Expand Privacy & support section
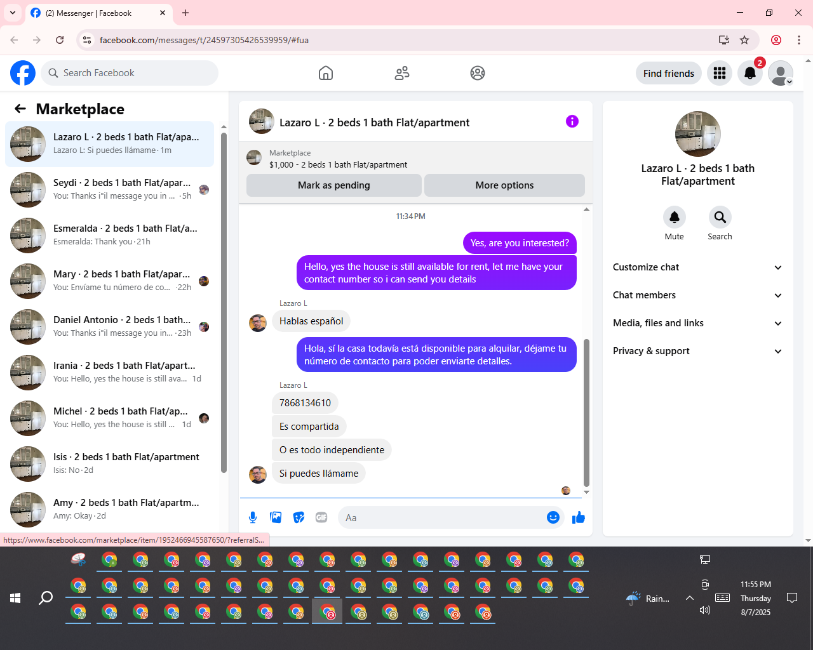The width and height of the screenshot is (813, 650). (697, 351)
